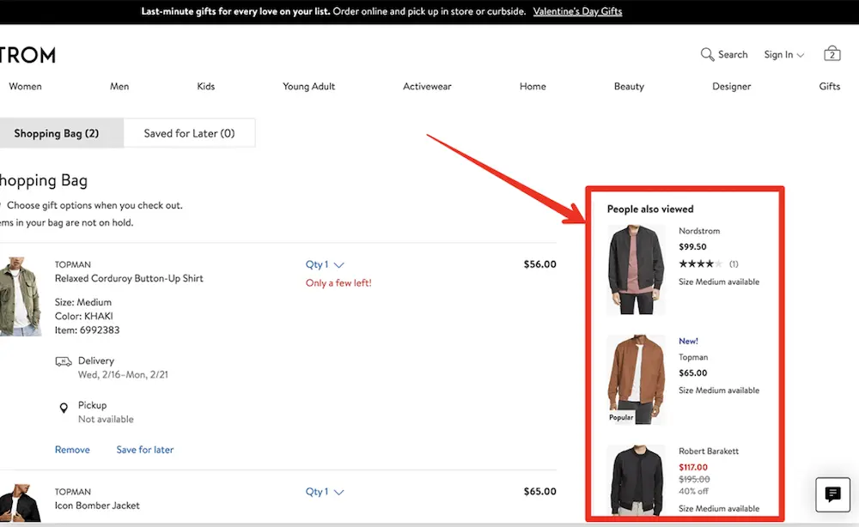
Task: Click the Robert Barakett jacket thumbnail
Action: coord(636,481)
